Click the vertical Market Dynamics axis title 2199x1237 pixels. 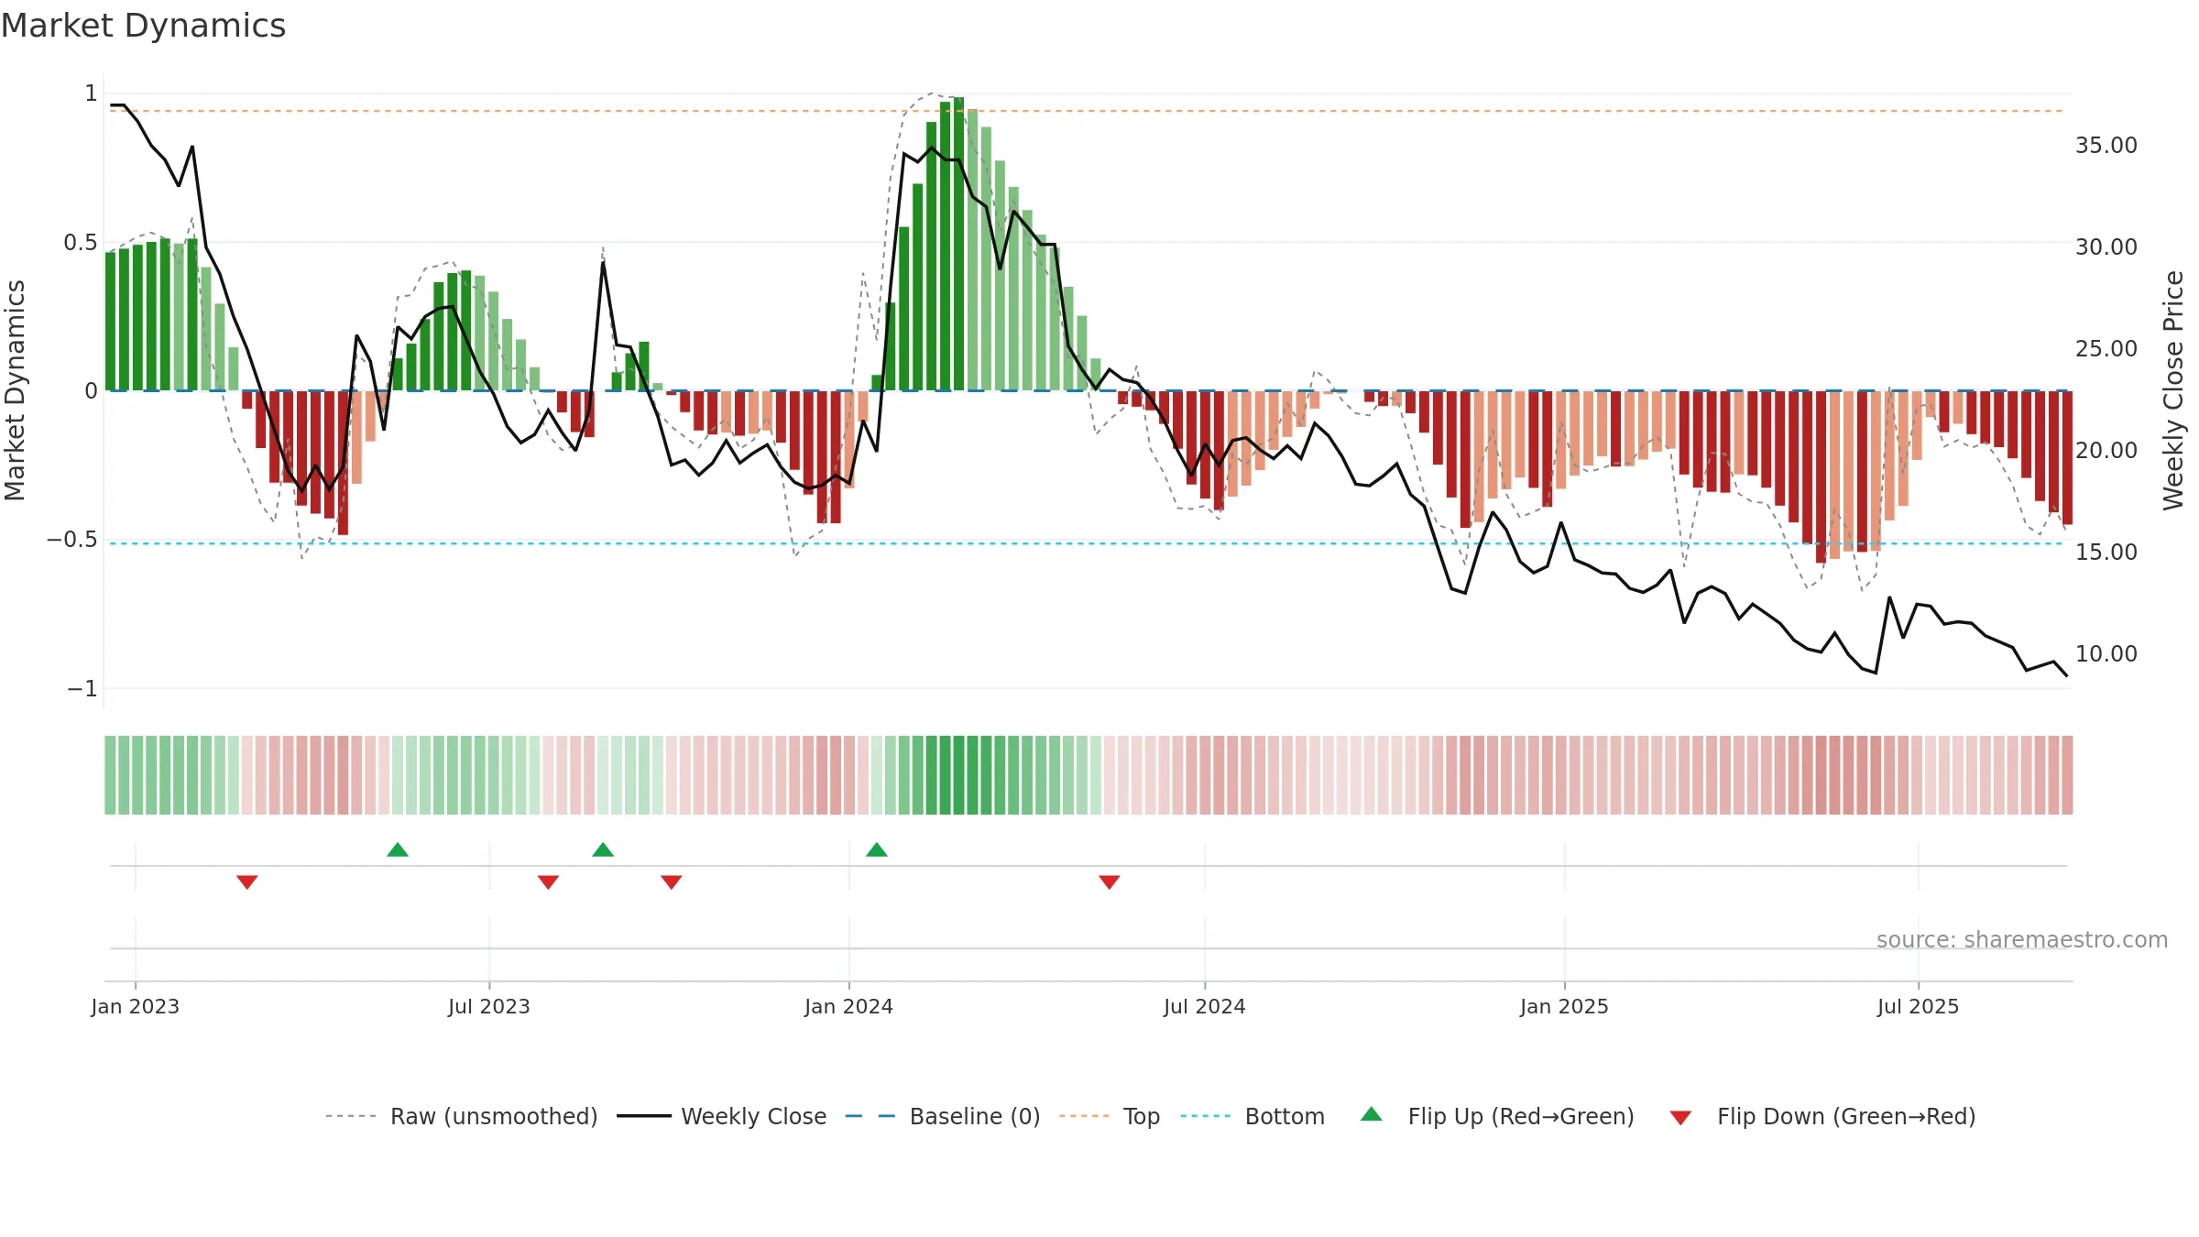click(15, 390)
